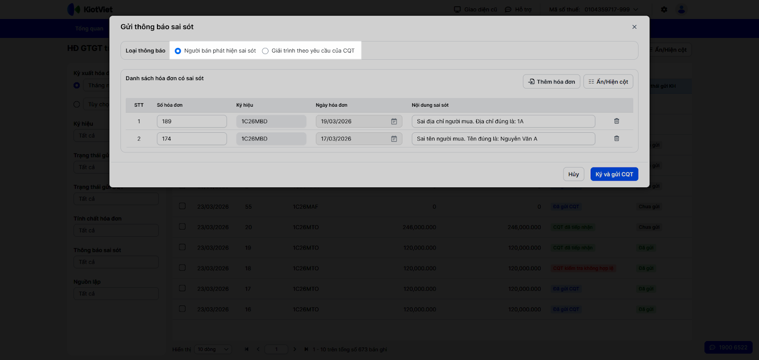Screen dimensions: 759x360
Task: Open settings gear in the top bar
Action: point(664,9)
